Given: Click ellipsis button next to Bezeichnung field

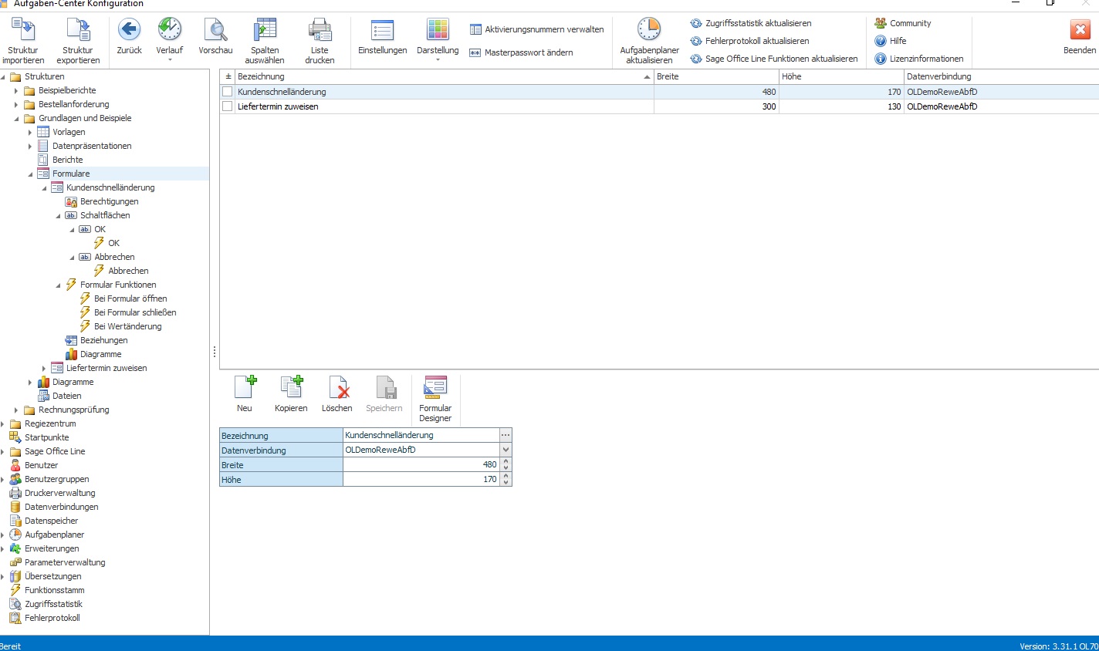Looking at the screenshot, I should pos(506,435).
